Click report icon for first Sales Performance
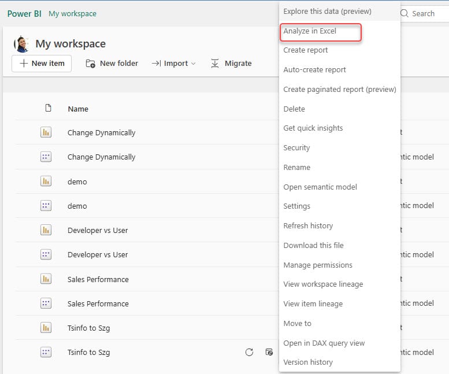This screenshot has width=449, height=374. coord(46,279)
